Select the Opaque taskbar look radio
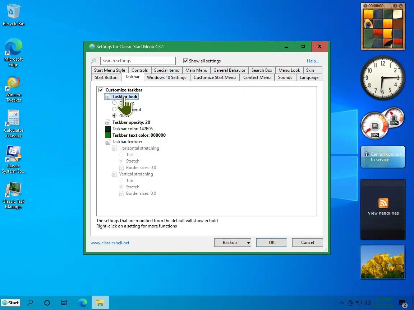The width and height of the screenshot is (414, 310). (114, 103)
